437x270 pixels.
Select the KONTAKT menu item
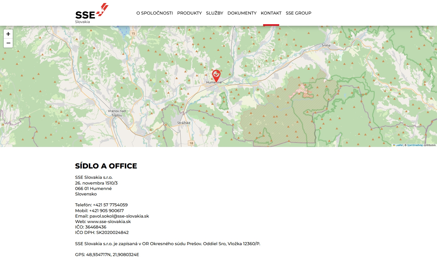tap(271, 13)
